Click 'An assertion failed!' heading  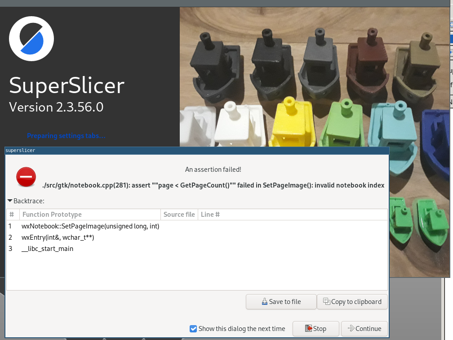pyautogui.click(x=213, y=170)
